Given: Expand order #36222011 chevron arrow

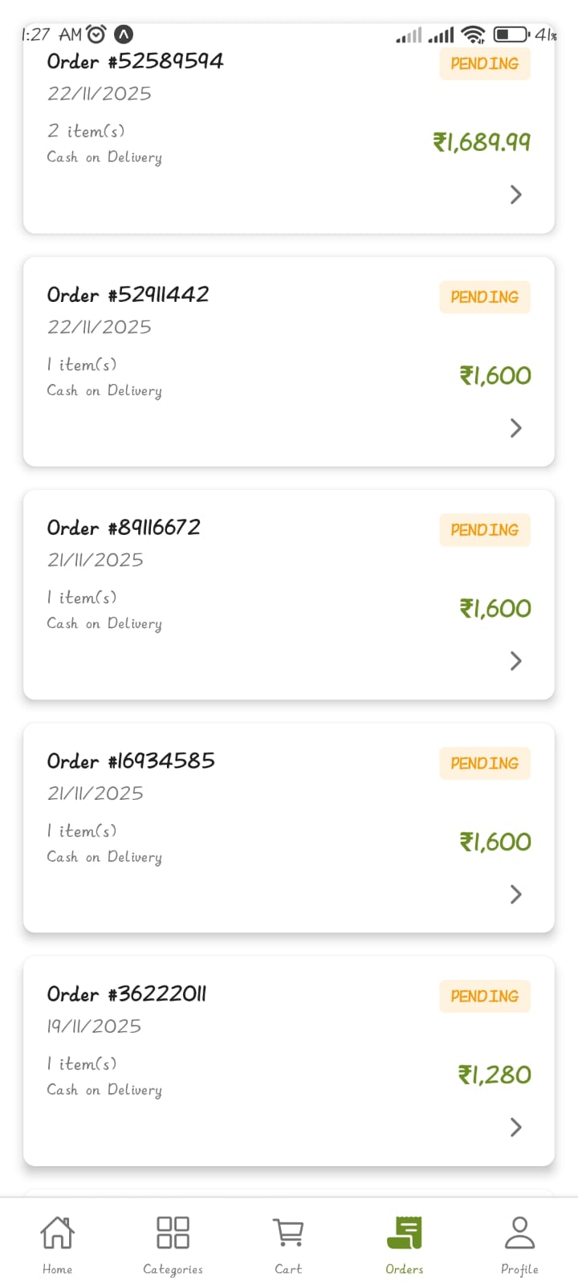Looking at the screenshot, I should click(516, 1128).
